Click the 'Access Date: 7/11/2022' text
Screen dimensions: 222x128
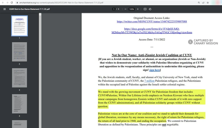click(152, 40)
